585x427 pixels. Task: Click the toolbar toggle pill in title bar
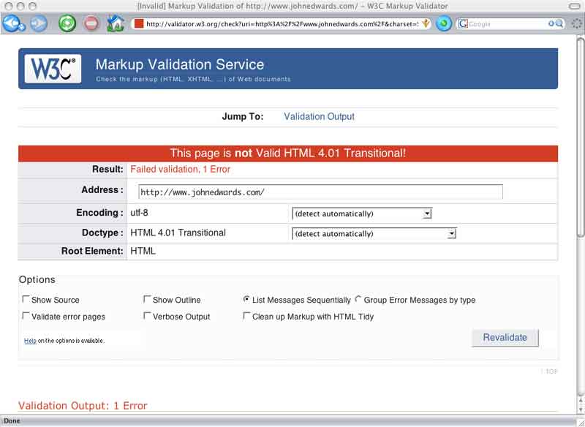[574, 6]
